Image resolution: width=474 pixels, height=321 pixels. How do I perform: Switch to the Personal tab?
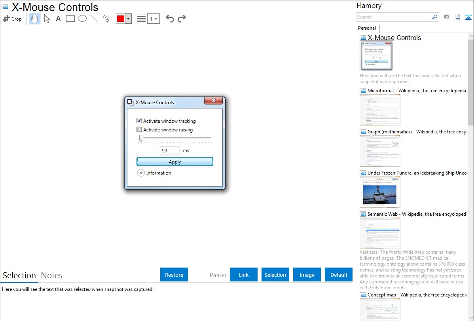367,28
